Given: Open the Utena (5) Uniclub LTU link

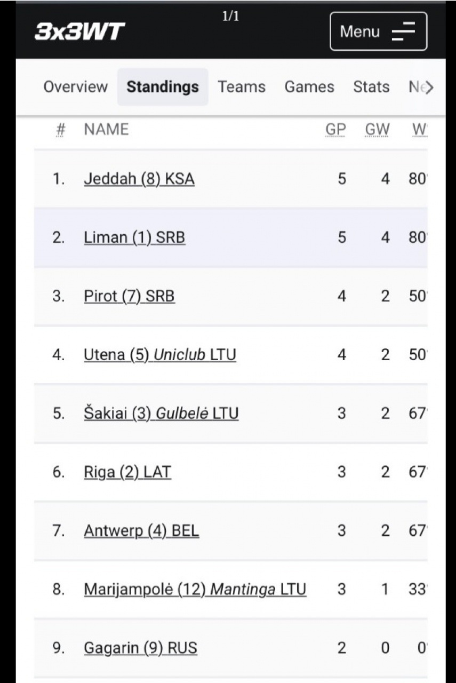Looking at the screenshot, I should (160, 355).
